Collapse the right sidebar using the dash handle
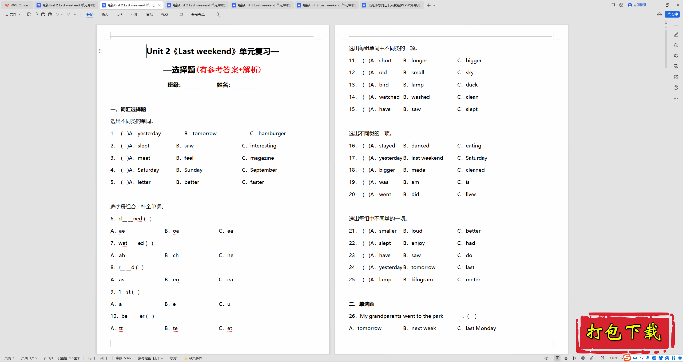 coord(676,26)
